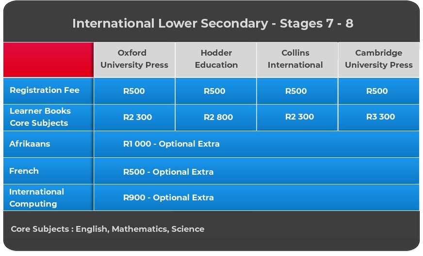Click the R2 800 Hodder books price
Image resolution: width=423 pixels, height=256 pixels.
click(218, 118)
